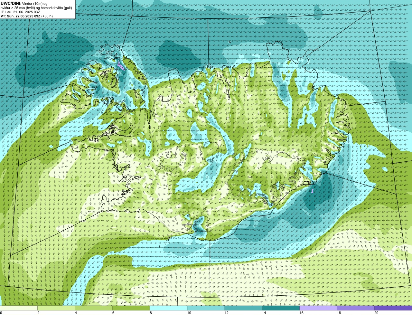
Task: Click the "VT: Sun. 22.06.2025 09Z" valid time
Action: click(x=20, y=16)
